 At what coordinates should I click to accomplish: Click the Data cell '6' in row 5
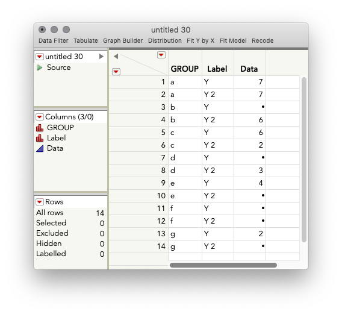tap(250, 133)
